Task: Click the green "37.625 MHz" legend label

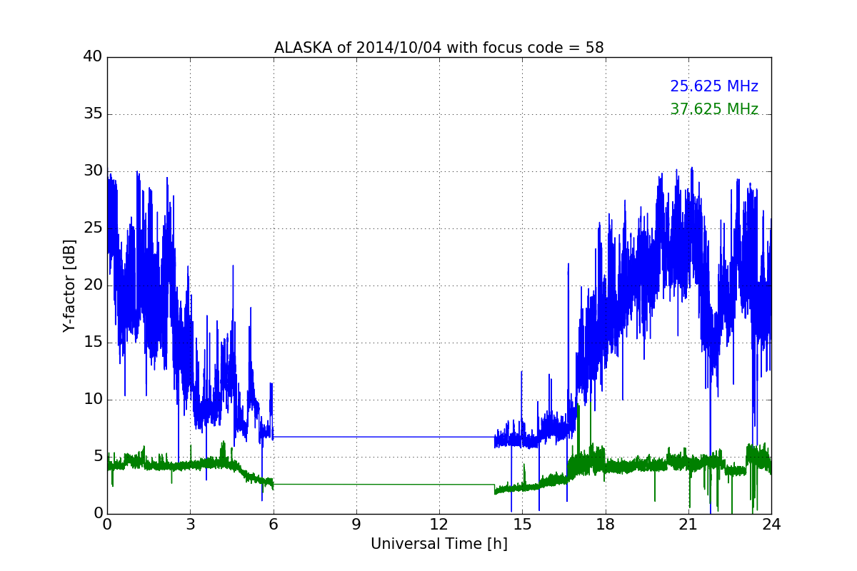Action: coord(714,109)
